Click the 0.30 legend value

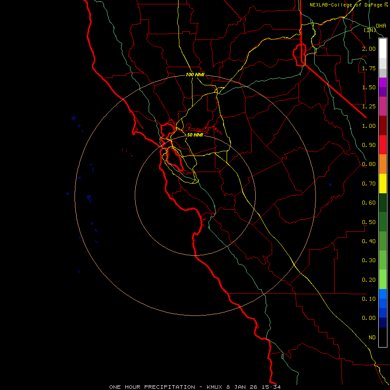tap(369, 260)
